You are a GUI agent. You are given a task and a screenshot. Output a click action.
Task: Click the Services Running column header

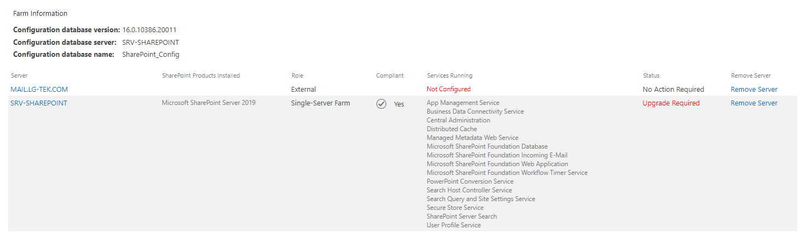450,75
